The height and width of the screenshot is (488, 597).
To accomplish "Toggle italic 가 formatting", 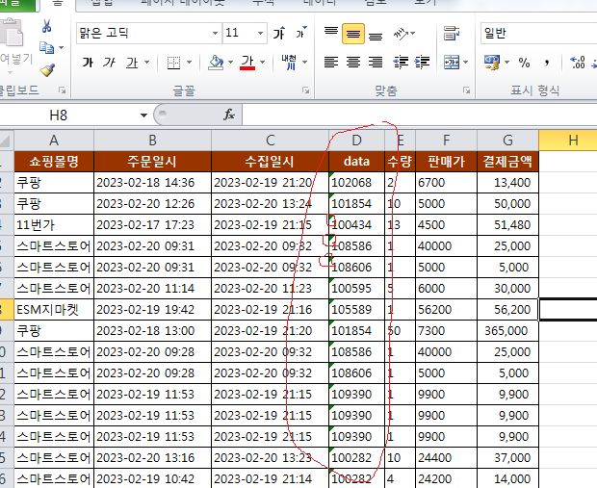I will pyautogui.click(x=109, y=63).
